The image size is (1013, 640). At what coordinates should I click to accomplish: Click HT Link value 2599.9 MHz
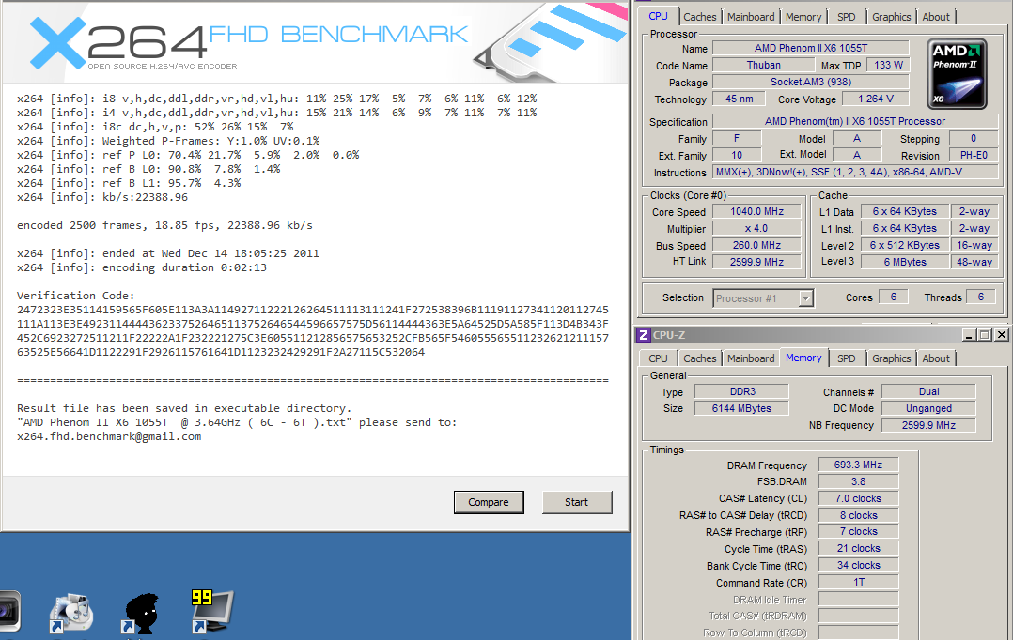756,262
